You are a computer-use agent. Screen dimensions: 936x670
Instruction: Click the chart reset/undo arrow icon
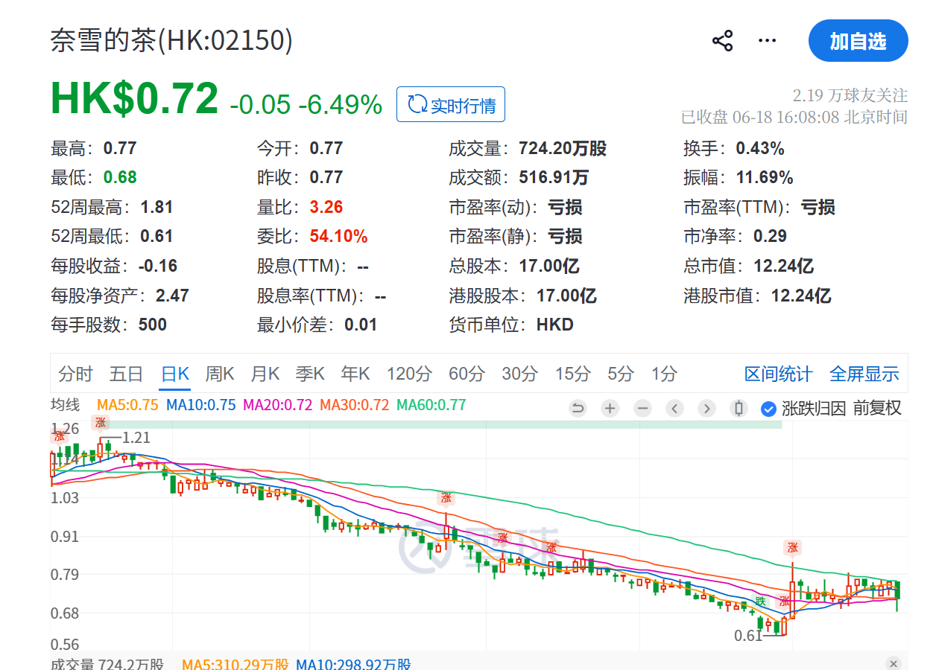[x=578, y=408]
